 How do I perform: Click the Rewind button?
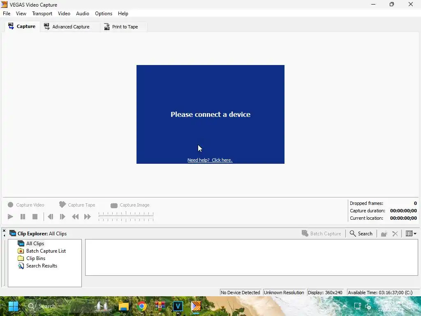[x=76, y=216]
